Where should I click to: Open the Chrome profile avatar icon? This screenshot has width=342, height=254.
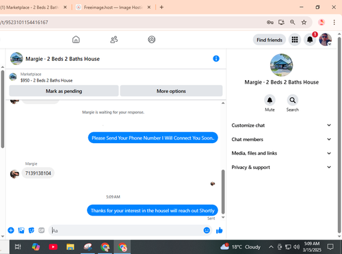tap(321, 23)
